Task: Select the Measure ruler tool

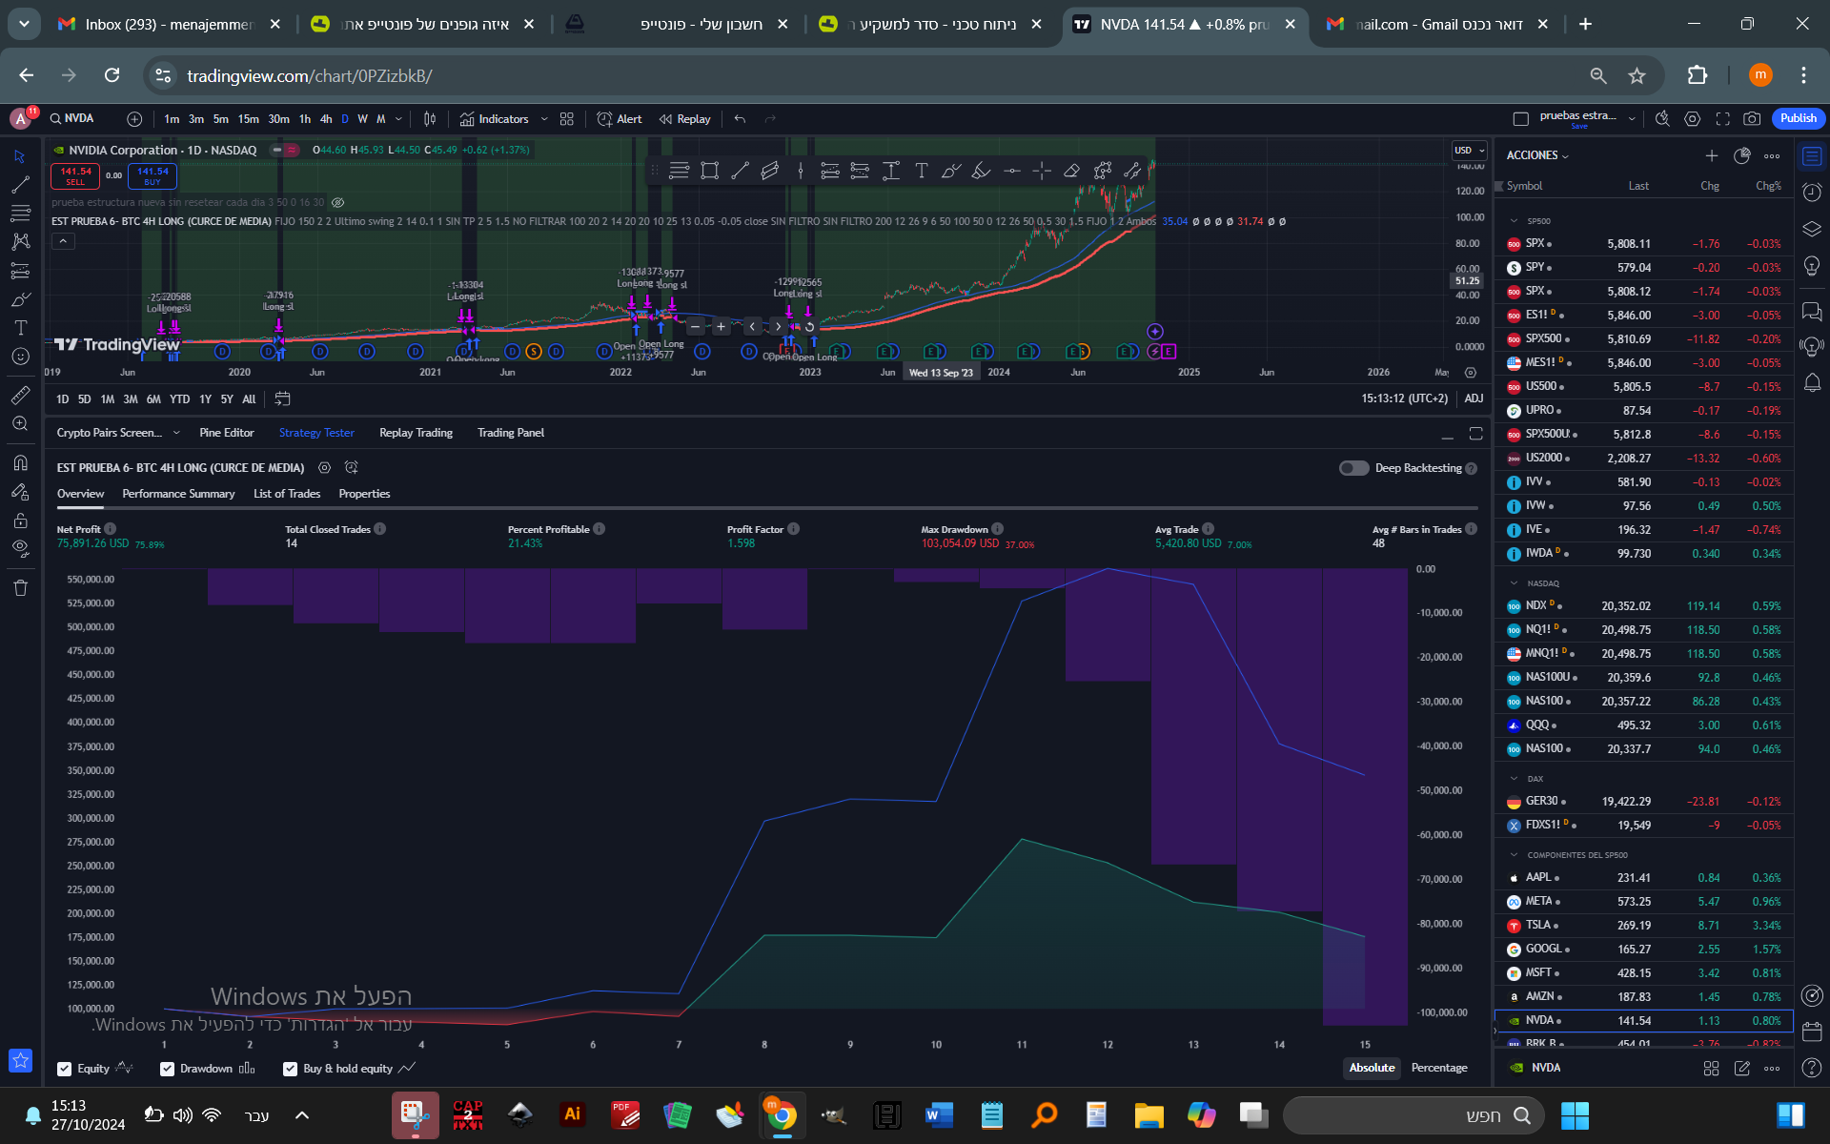Action: [x=20, y=395]
